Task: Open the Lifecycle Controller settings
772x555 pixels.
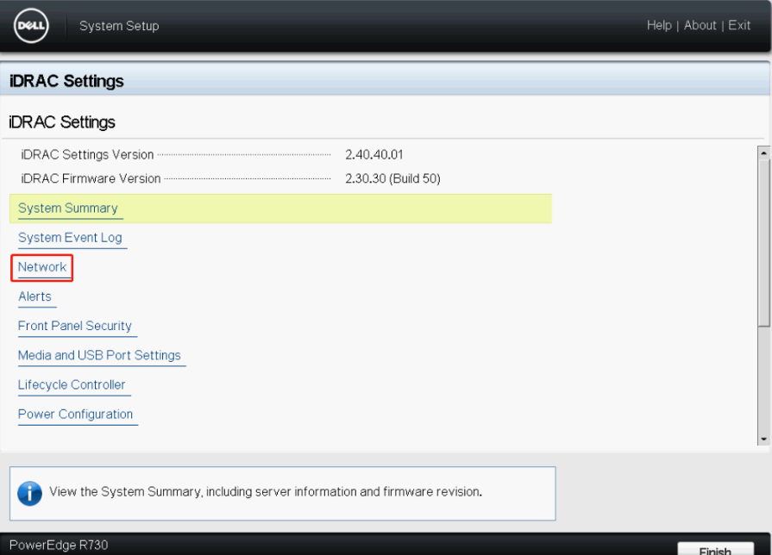Action: pos(72,385)
